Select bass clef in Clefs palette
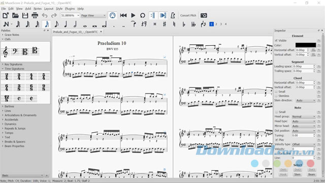The height and width of the screenshot is (183, 325). click(x=15, y=51)
